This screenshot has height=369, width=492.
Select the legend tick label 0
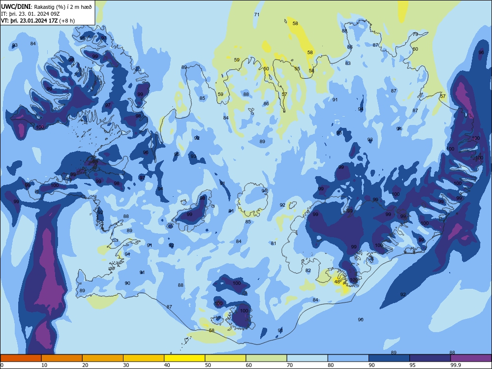pyautogui.click(x=2, y=365)
